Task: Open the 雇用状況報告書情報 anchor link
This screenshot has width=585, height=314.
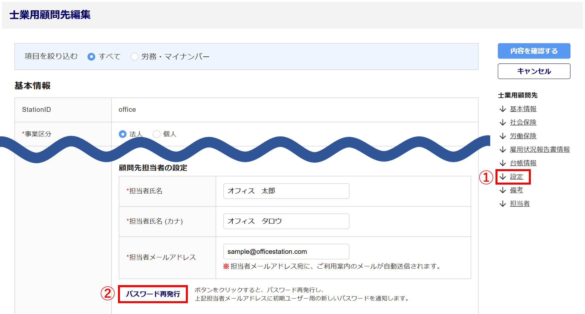Action: point(540,150)
